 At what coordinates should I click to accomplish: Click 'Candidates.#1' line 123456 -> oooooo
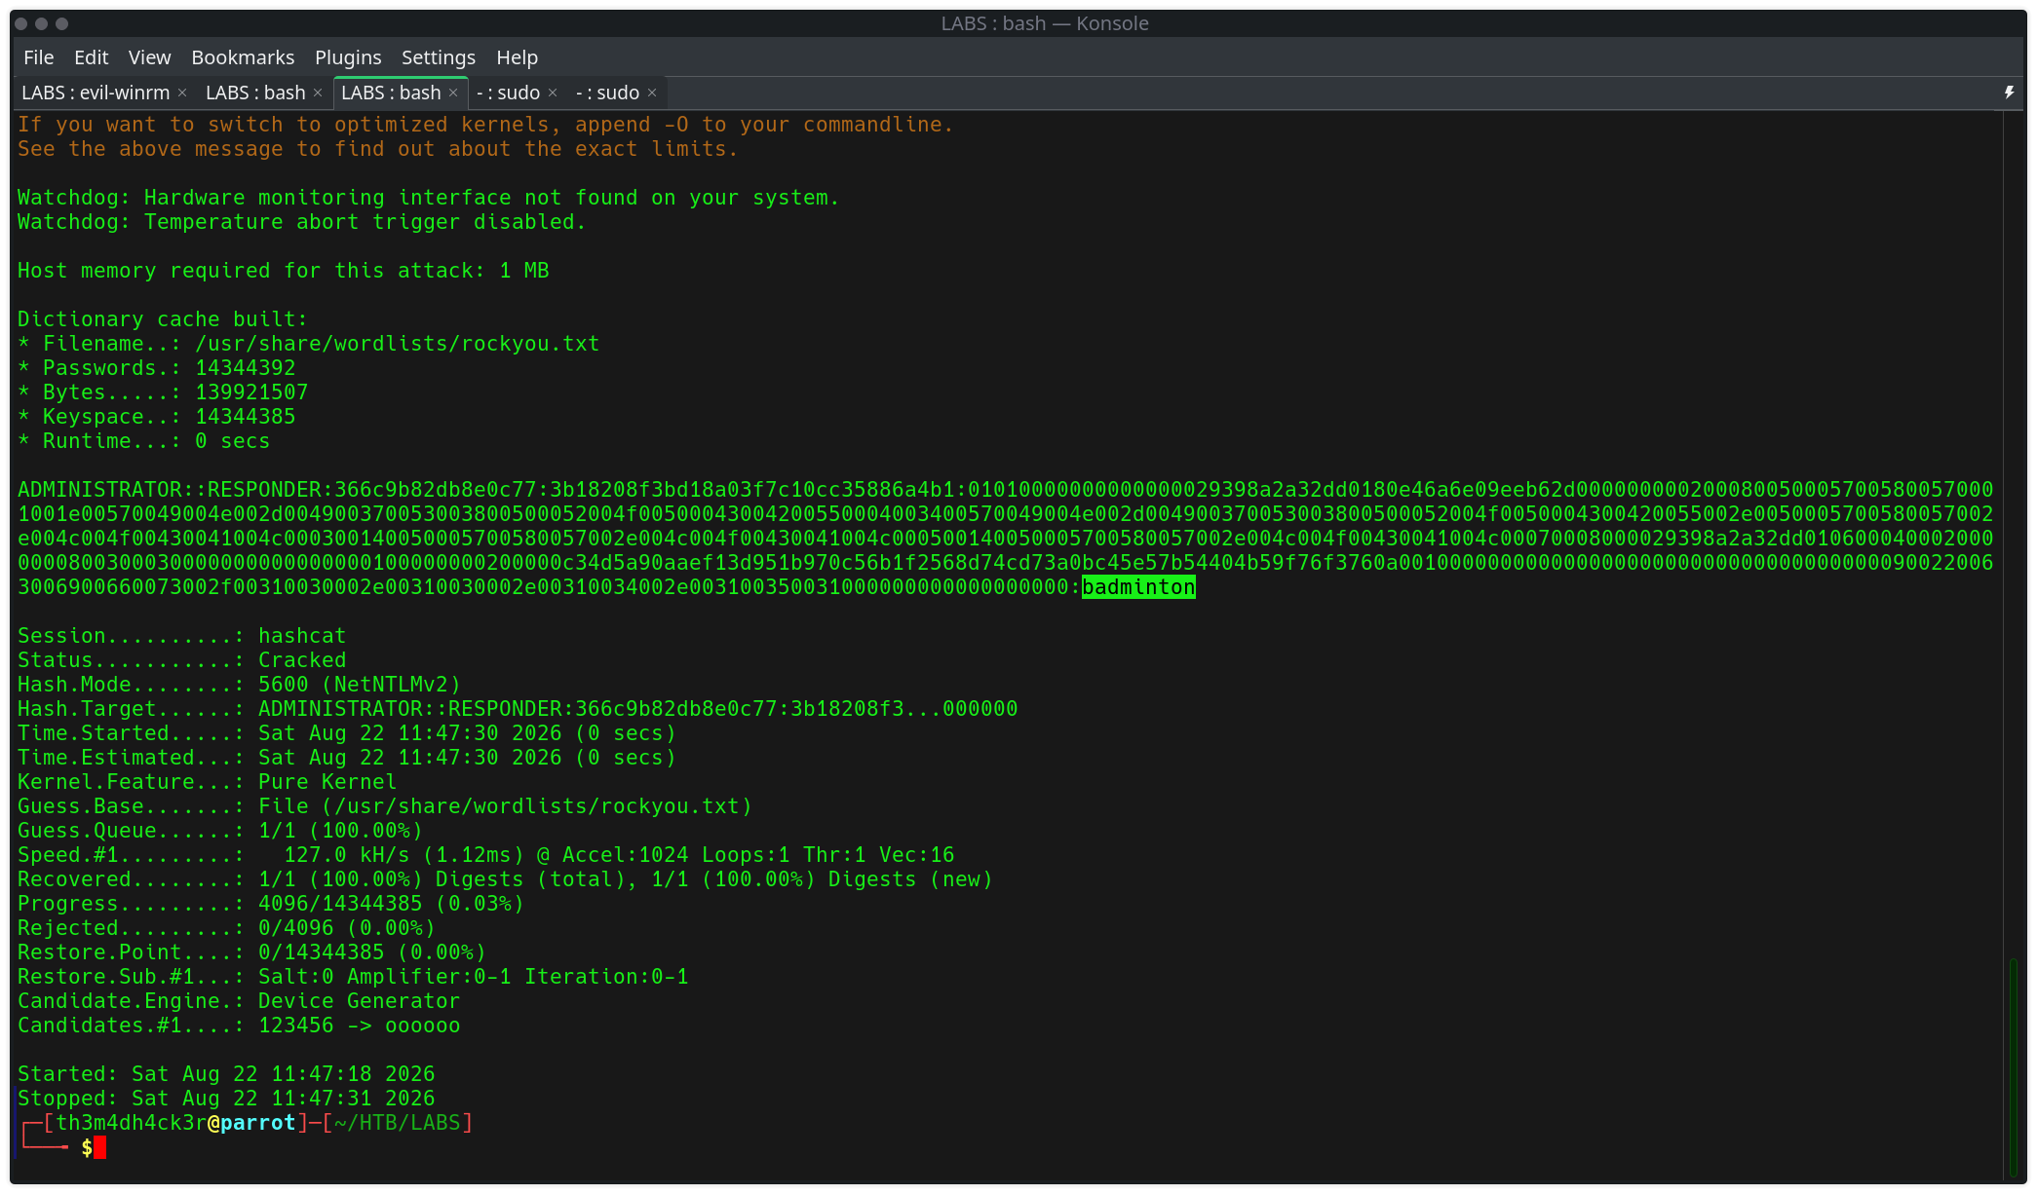click(x=239, y=1026)
